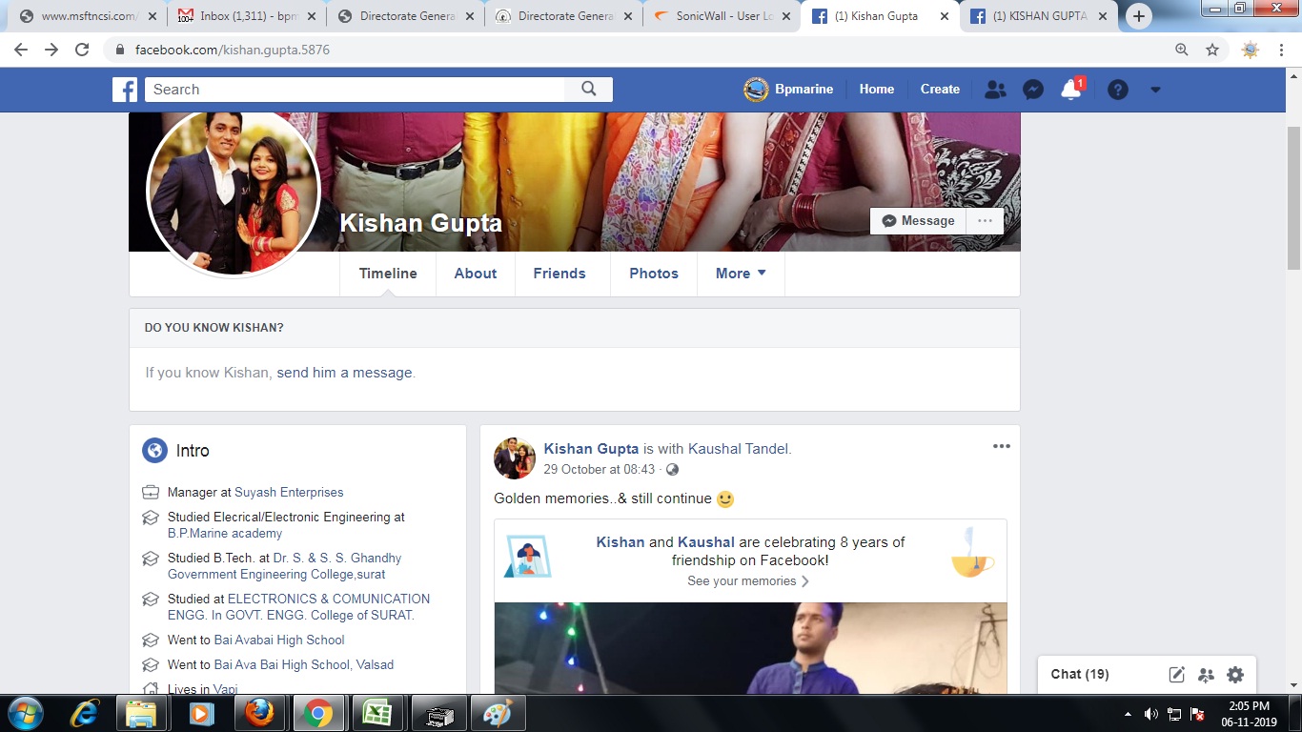Open the notifications bell icon
The width and height of the screenshot is (1302, 732).
1070,90
